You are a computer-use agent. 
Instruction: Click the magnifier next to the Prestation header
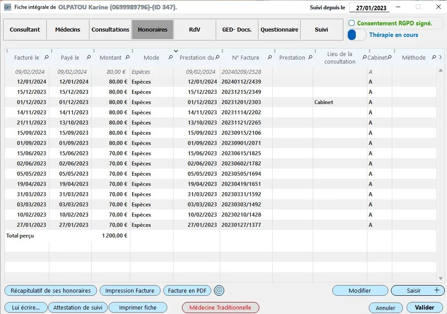coord(310,57)
